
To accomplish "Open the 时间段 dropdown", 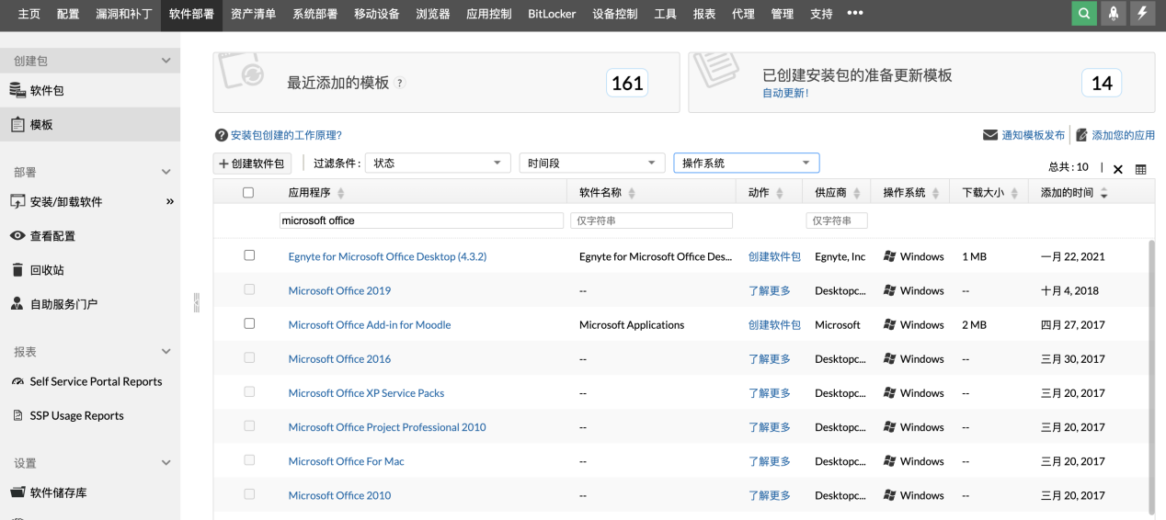I will 592,163.
